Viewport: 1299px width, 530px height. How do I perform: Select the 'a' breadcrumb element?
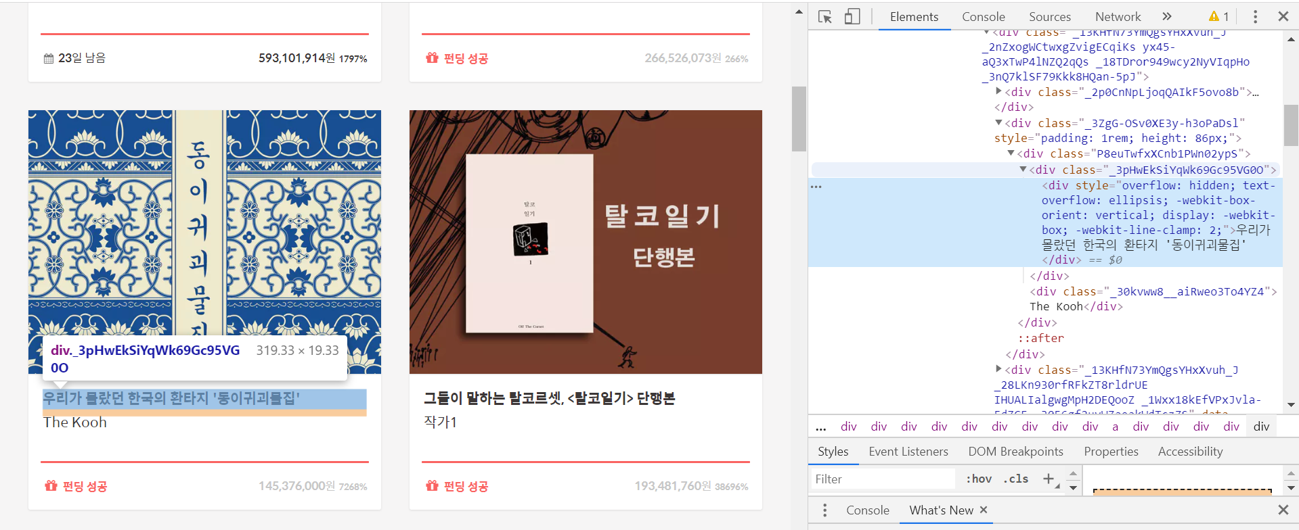coord(1115,427)
